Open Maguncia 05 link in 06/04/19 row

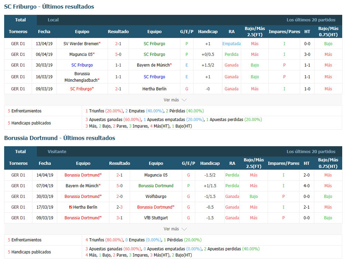(x=82, y=54)
